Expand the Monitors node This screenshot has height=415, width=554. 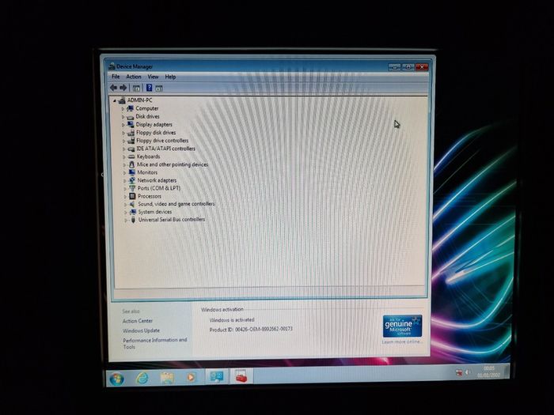coord(125,173)
